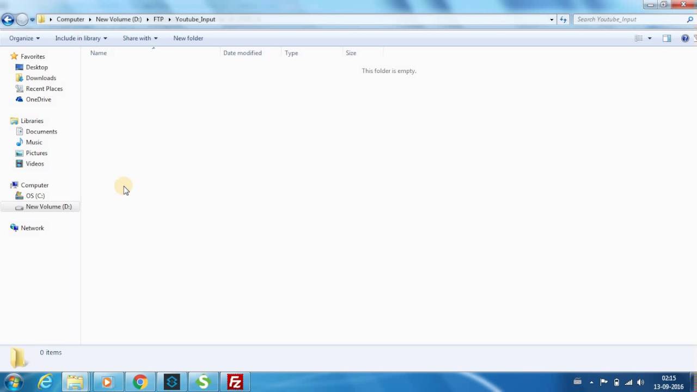
Task: Click the Search Youtube_Input field
Action: (631, 20)
